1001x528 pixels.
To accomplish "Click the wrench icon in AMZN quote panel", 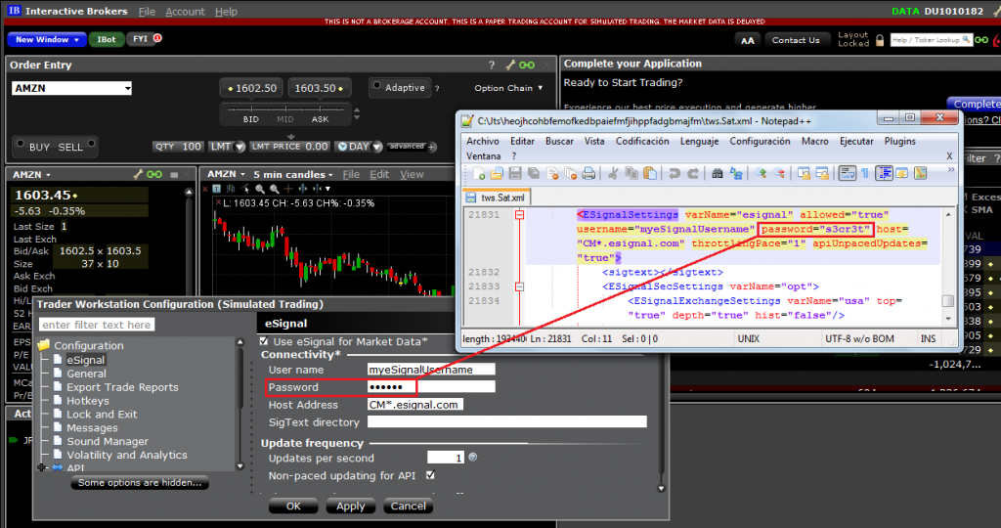I will [x=137, y=174].
